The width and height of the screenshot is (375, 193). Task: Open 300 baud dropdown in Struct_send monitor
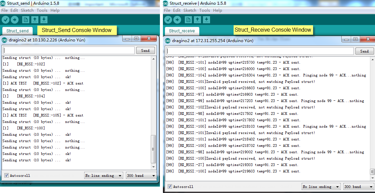point(141,175)
